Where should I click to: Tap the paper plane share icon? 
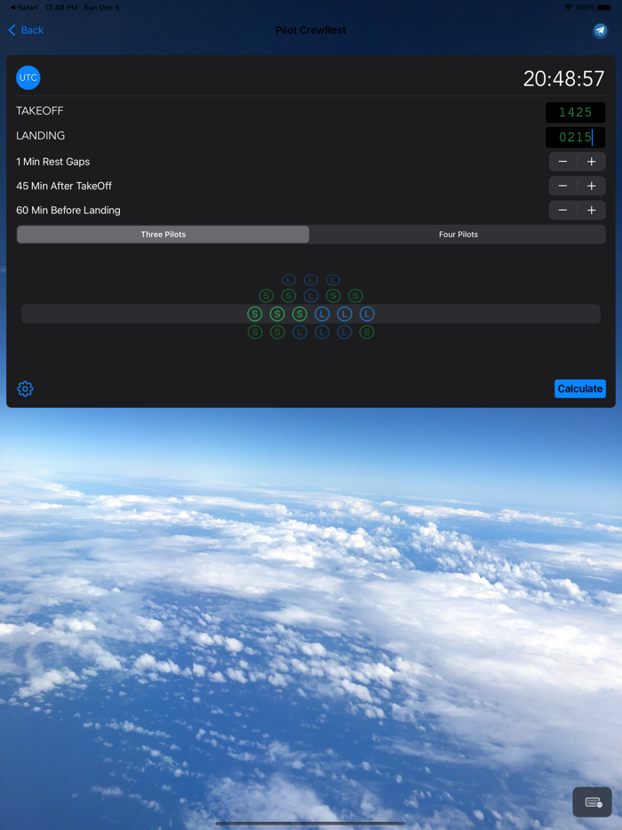601,30
